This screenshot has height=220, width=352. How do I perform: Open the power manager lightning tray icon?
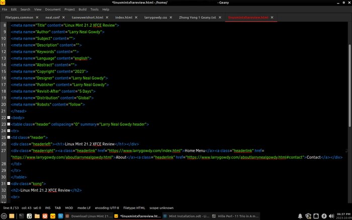(324, 216)
